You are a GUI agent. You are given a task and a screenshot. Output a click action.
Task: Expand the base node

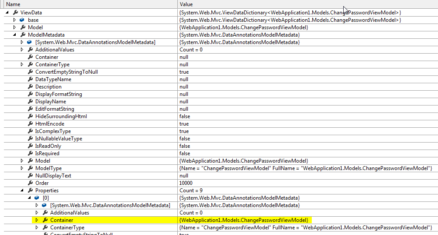[14, 20]
